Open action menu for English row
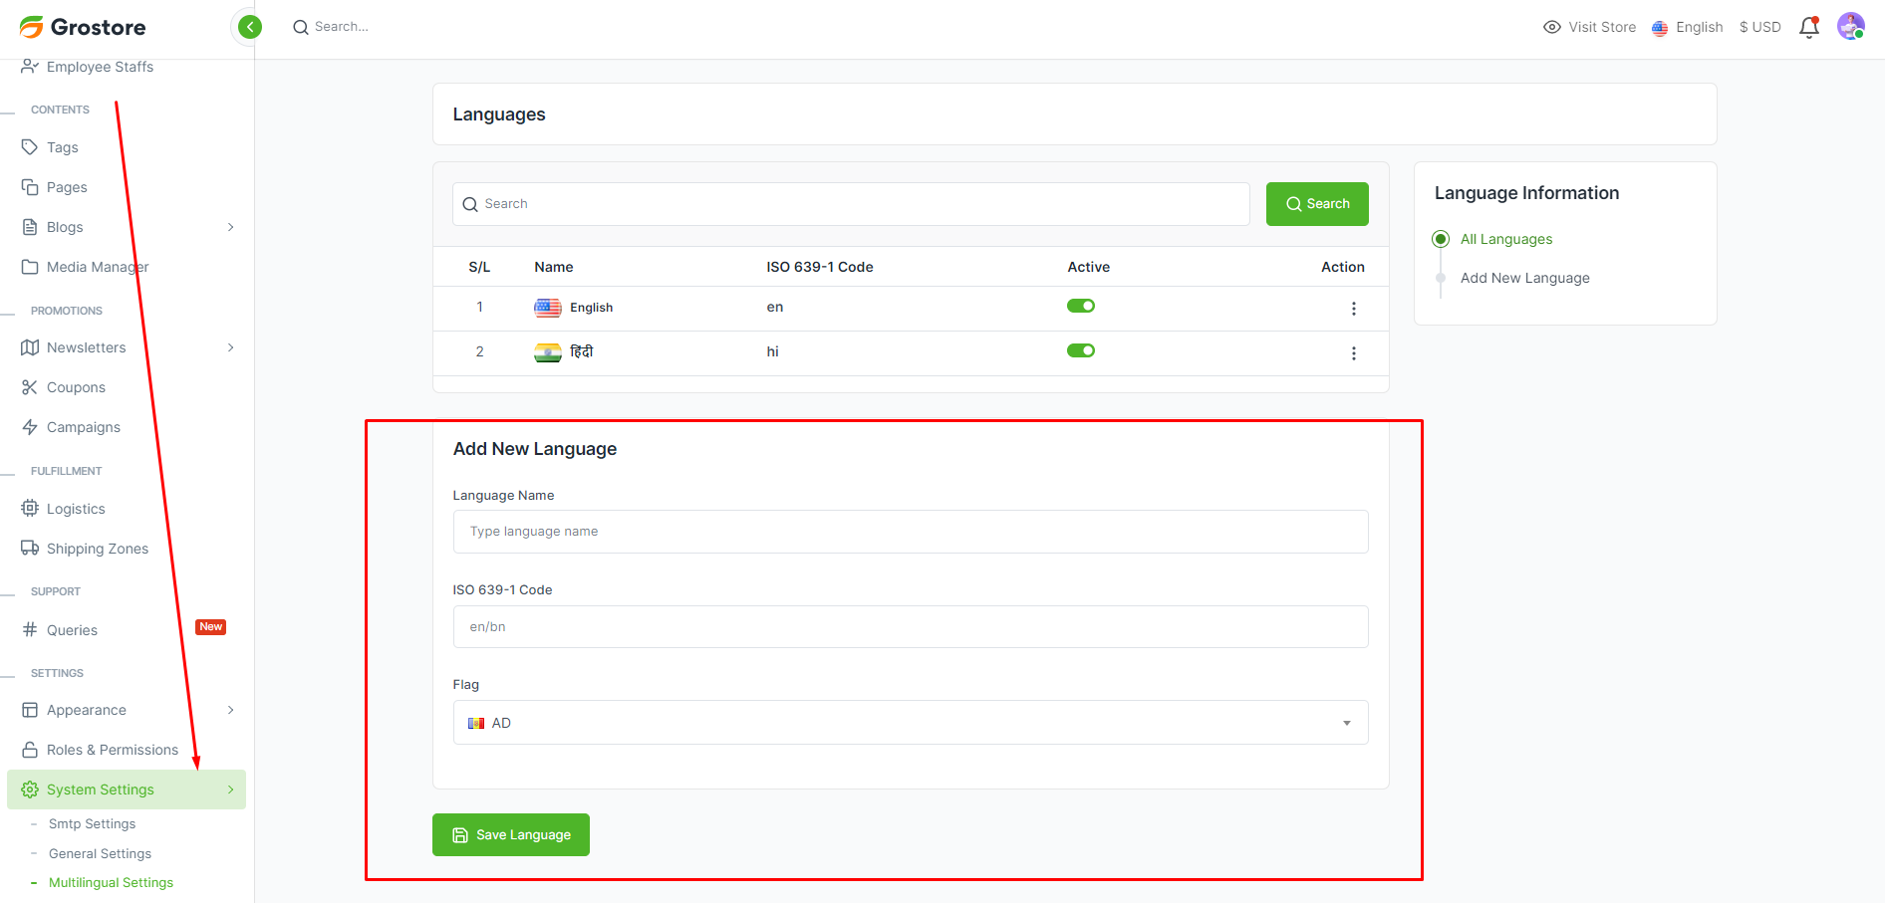The image size is (1885, 903). click(1353, 309)
